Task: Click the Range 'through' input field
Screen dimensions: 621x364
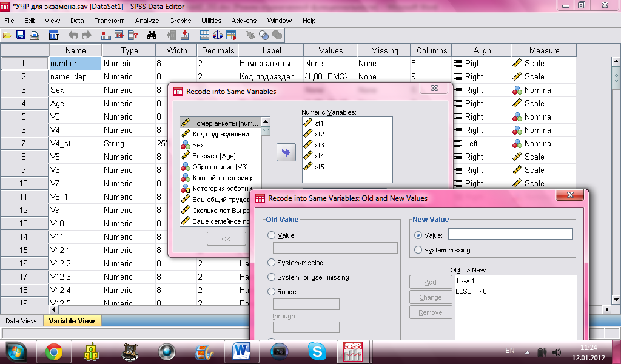Action: [306, 327]
